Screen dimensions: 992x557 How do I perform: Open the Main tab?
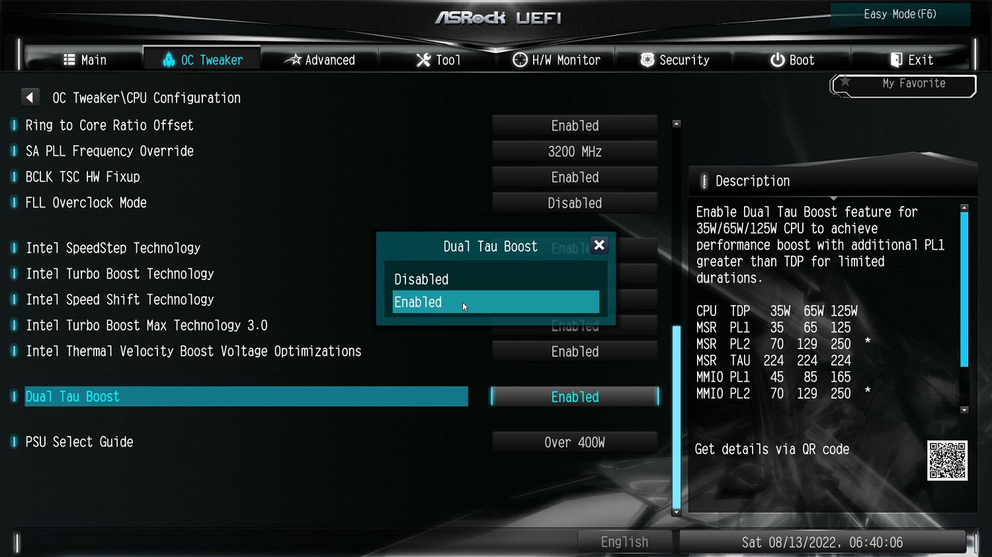coord(84,60)
